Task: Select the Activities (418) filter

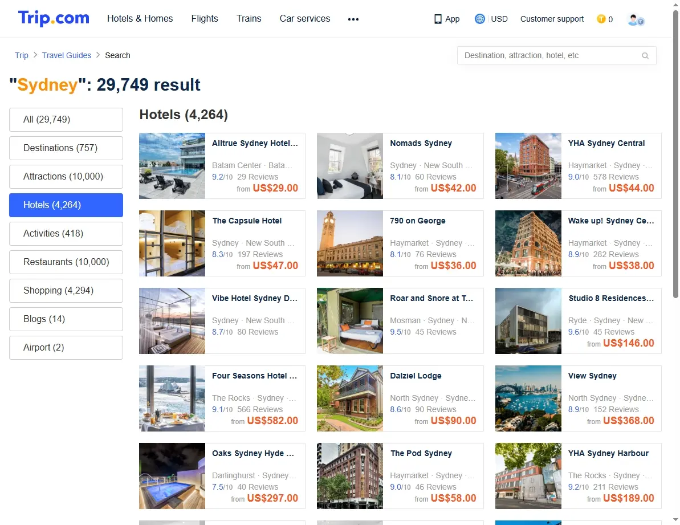Action: [66, 233]
